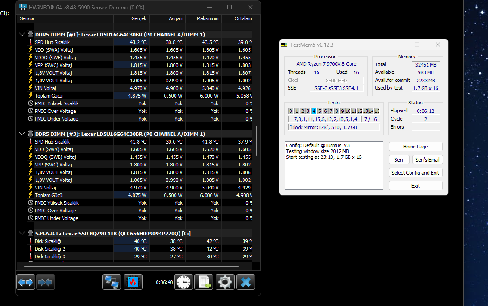Click Select Config and Exit button

(x=415, y=173)
